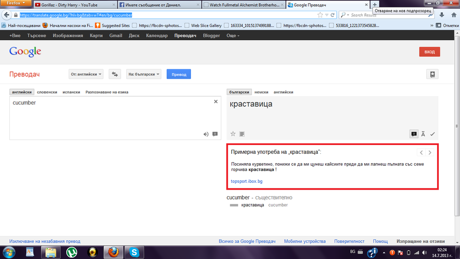Open Gmail from Google bar
Image resolution: width=460 pixels, height=259 pixels.
coord(115,36)
